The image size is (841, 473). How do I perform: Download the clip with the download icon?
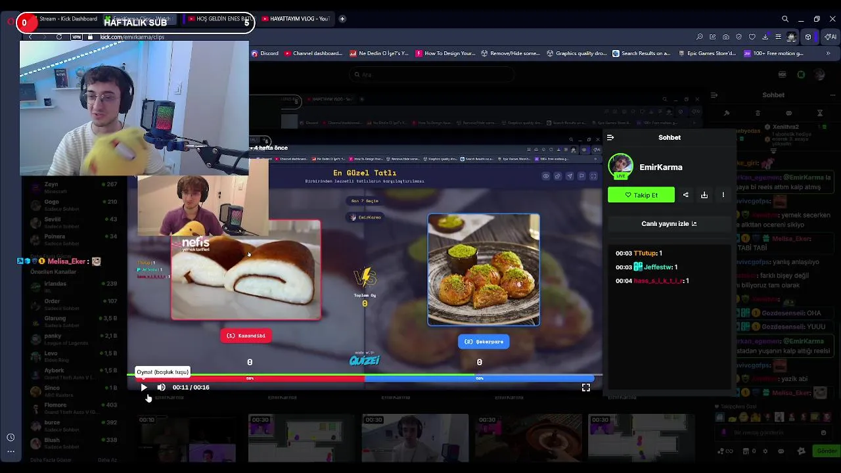point(704,195)
